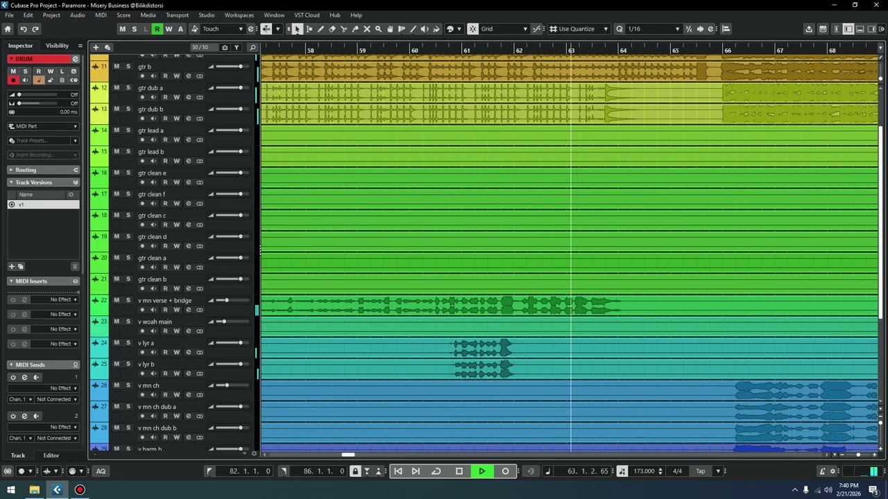Click the filter track types funnel icon
This screenshot has height=499, width=888.
coord(237,47)
